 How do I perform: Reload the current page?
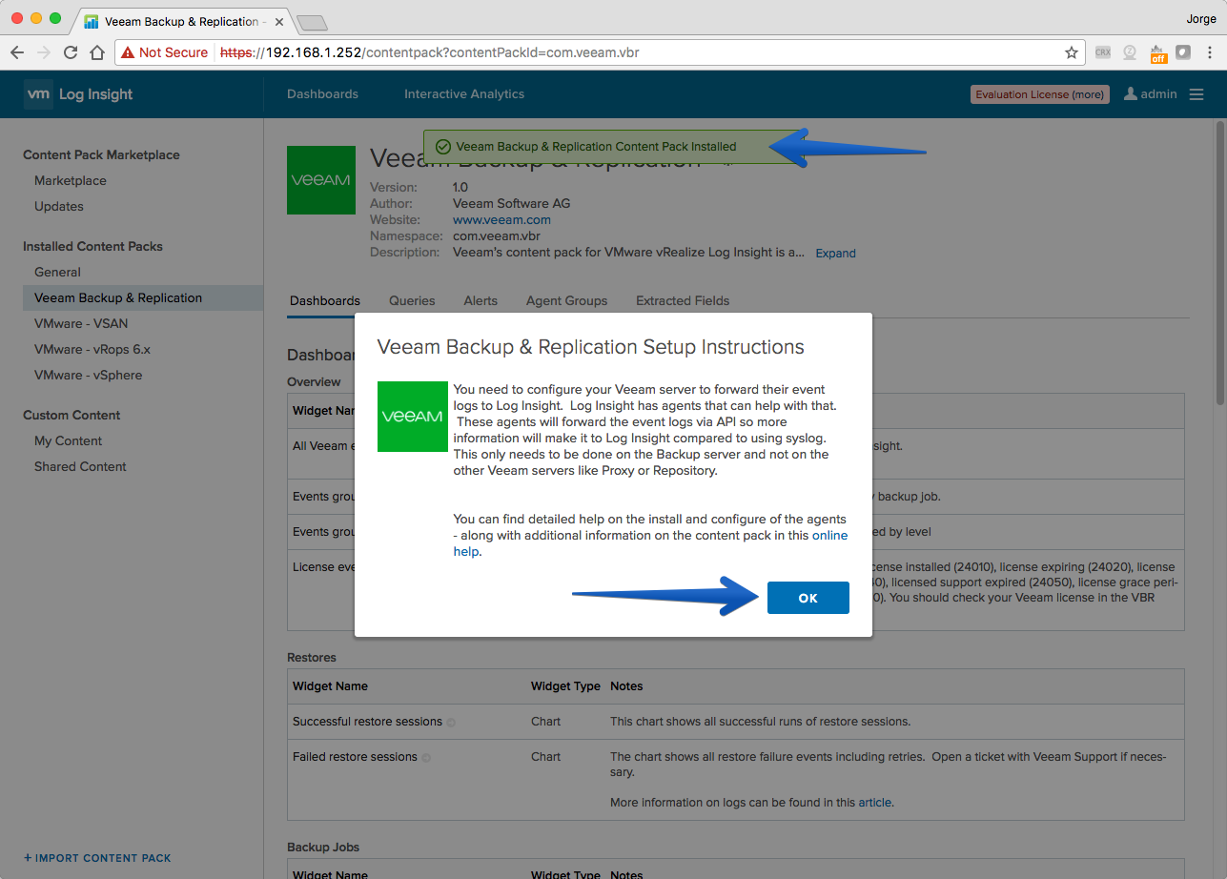click(x=71, y=52)
